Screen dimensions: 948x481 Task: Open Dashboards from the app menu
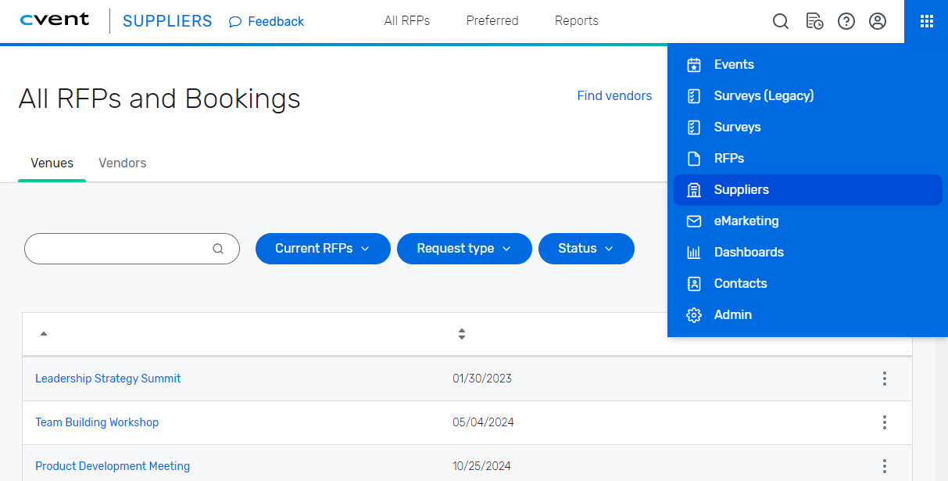pos(749,252)
